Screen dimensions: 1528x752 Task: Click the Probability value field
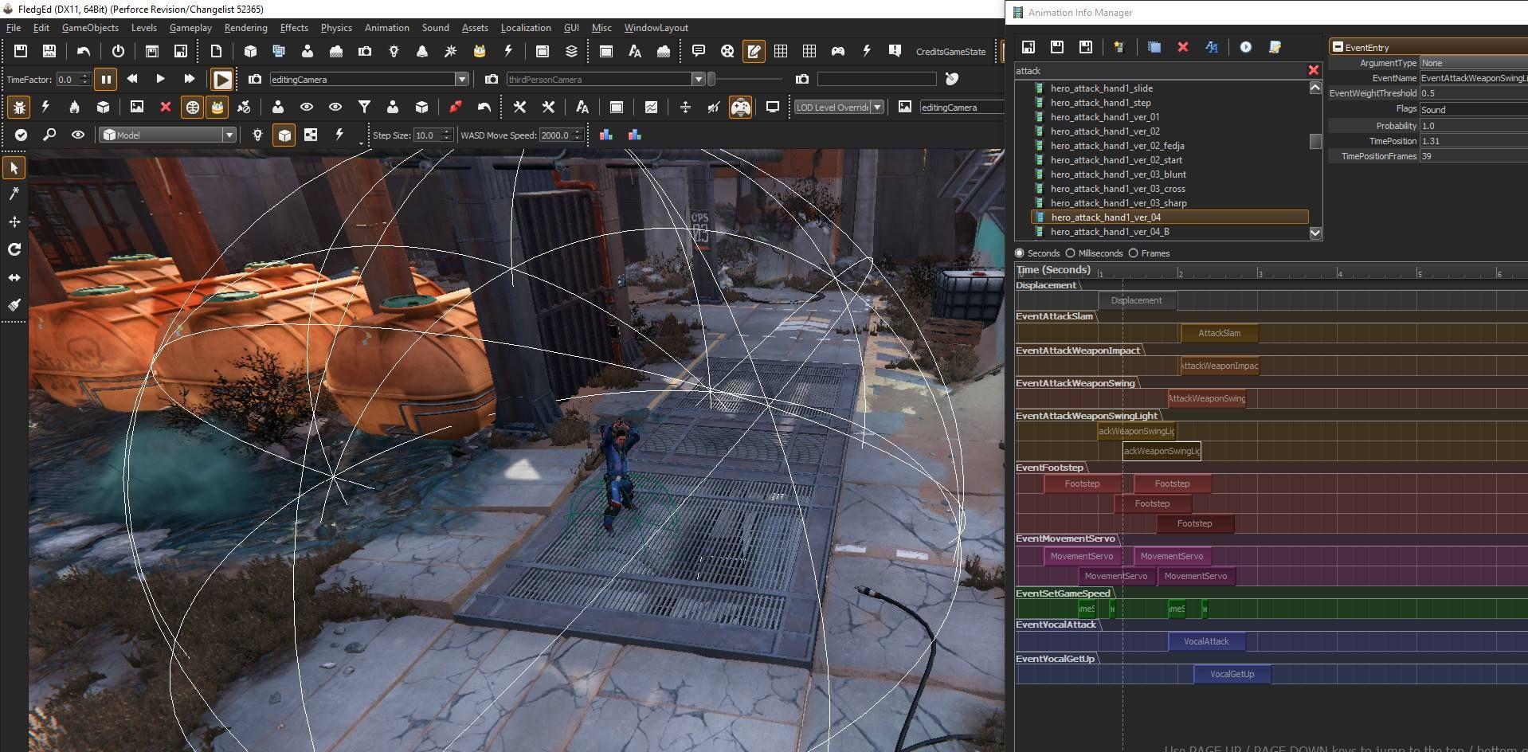tap(1473, 126)
